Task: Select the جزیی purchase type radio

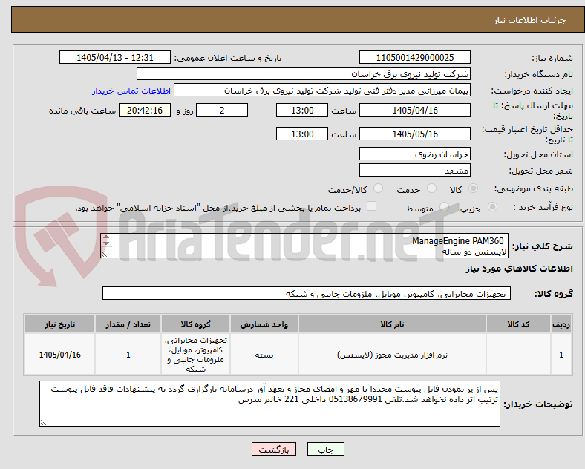Action: coord(492,207)
